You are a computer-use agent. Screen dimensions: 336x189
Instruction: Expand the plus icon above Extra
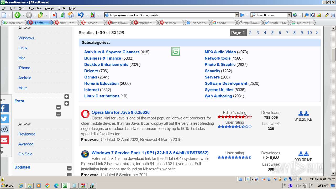(x=67, y=97)
